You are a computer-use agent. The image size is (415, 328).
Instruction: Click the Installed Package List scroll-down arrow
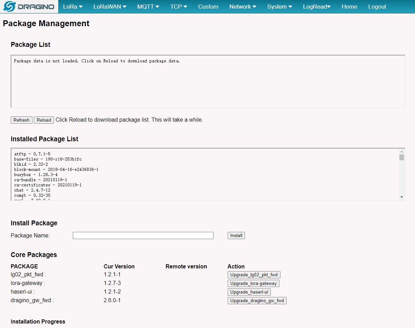[x=402, y=197]
